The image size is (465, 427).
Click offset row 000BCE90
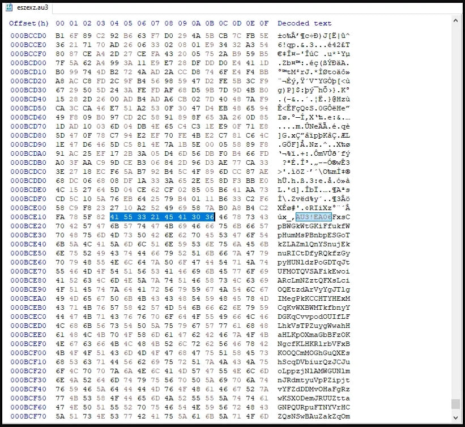(x=28, y=289)
